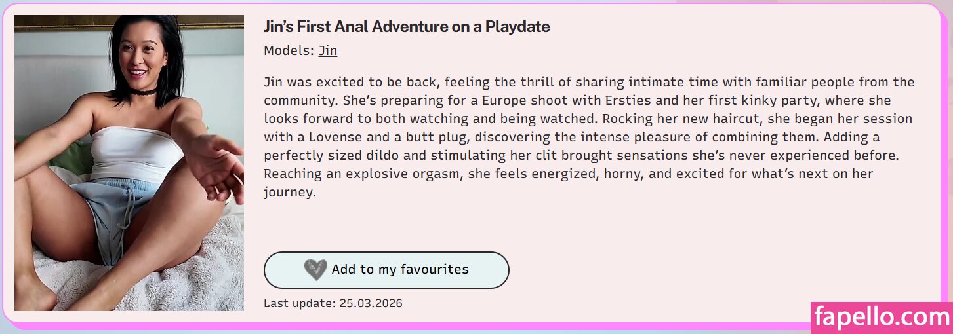Click the first line of the description

[x=588, y=83]
